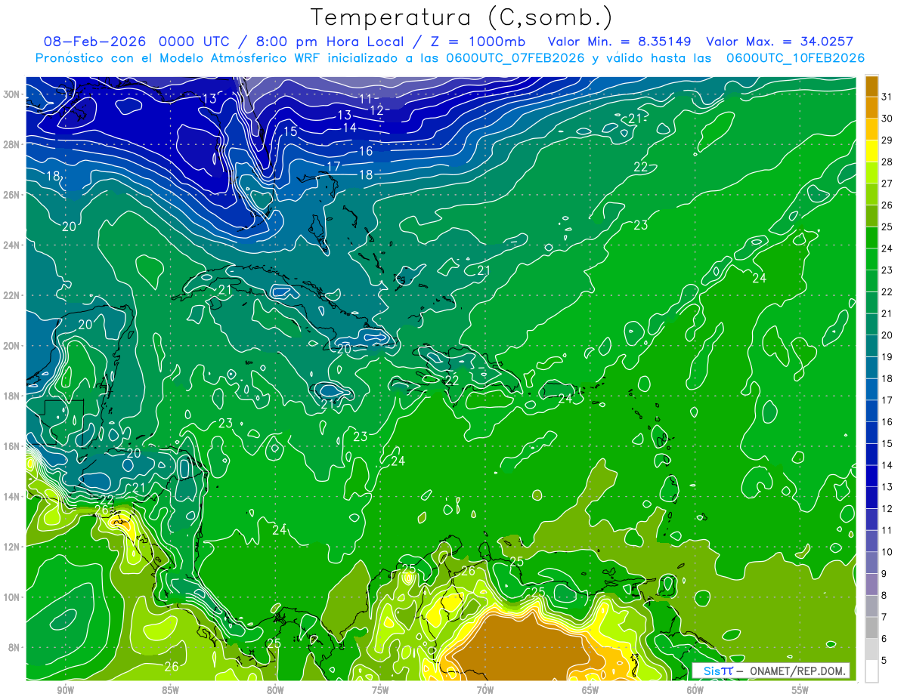
Task: Click the white bottom swatch below legend 5
Action: pos(871,671)
